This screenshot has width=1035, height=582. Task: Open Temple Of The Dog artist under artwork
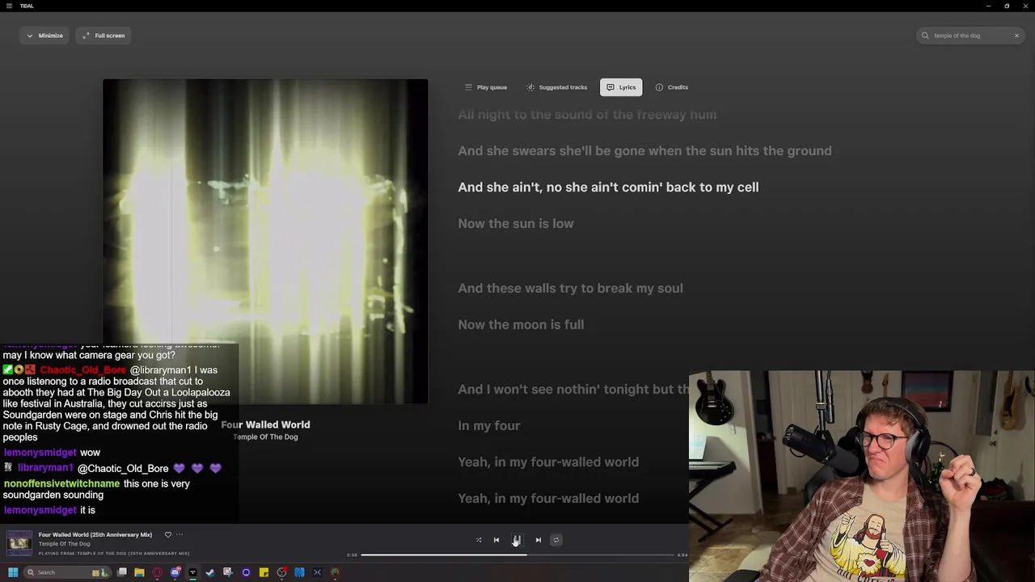(x=265, y=436)
